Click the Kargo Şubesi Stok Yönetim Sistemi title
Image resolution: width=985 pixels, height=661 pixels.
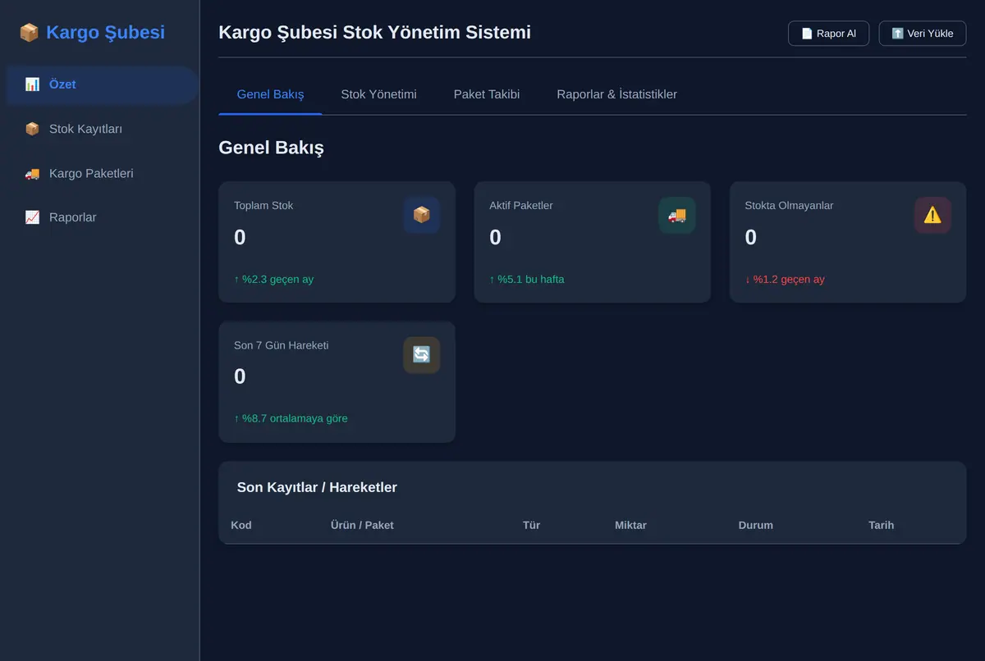[x=374, y=32]
